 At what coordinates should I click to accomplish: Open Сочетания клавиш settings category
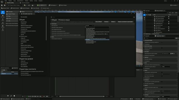pyautogui.click(x=25, y=40)
